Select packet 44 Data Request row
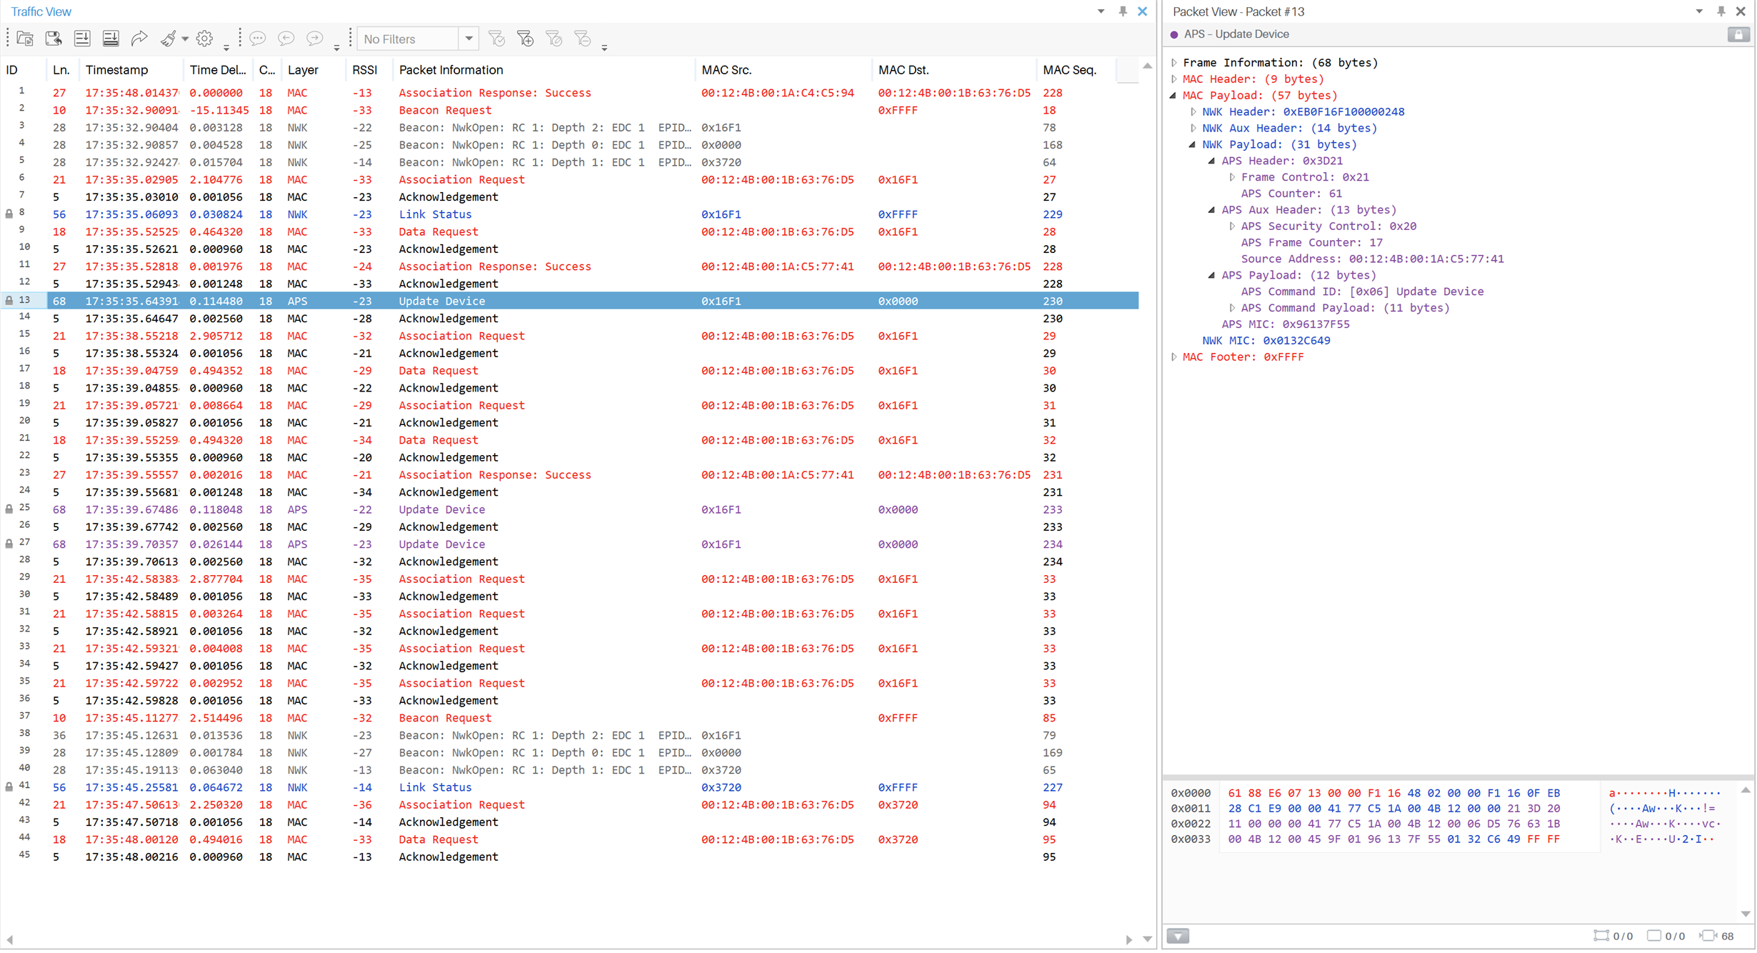This screenshot has height=953, width=1757. (x=569, y=839)
